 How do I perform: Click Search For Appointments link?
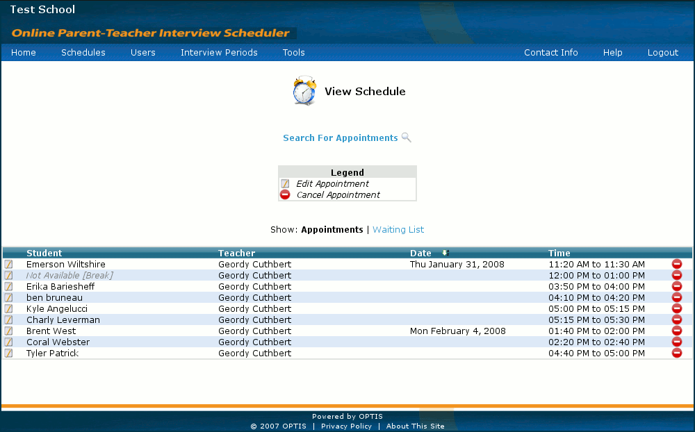click(340, 138)
